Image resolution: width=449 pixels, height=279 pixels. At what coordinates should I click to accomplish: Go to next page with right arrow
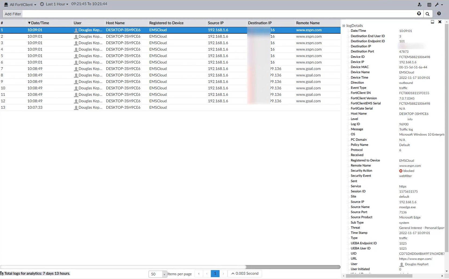(x=223, y=274)
